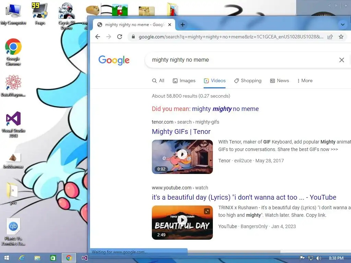Launch the Fraps desktop shortcut
The image size is (351, 263).
(40, 14)
